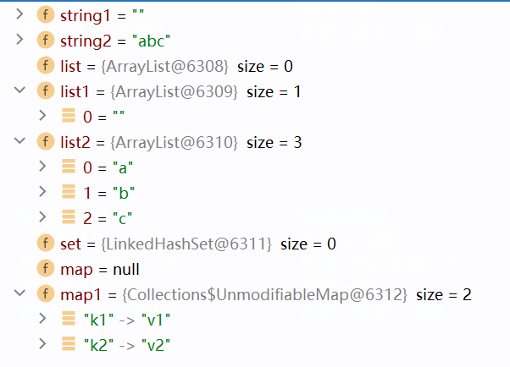Collapse the list2 ArrayList node
Viewport: 510px width, 367px height.
[20, 142]
